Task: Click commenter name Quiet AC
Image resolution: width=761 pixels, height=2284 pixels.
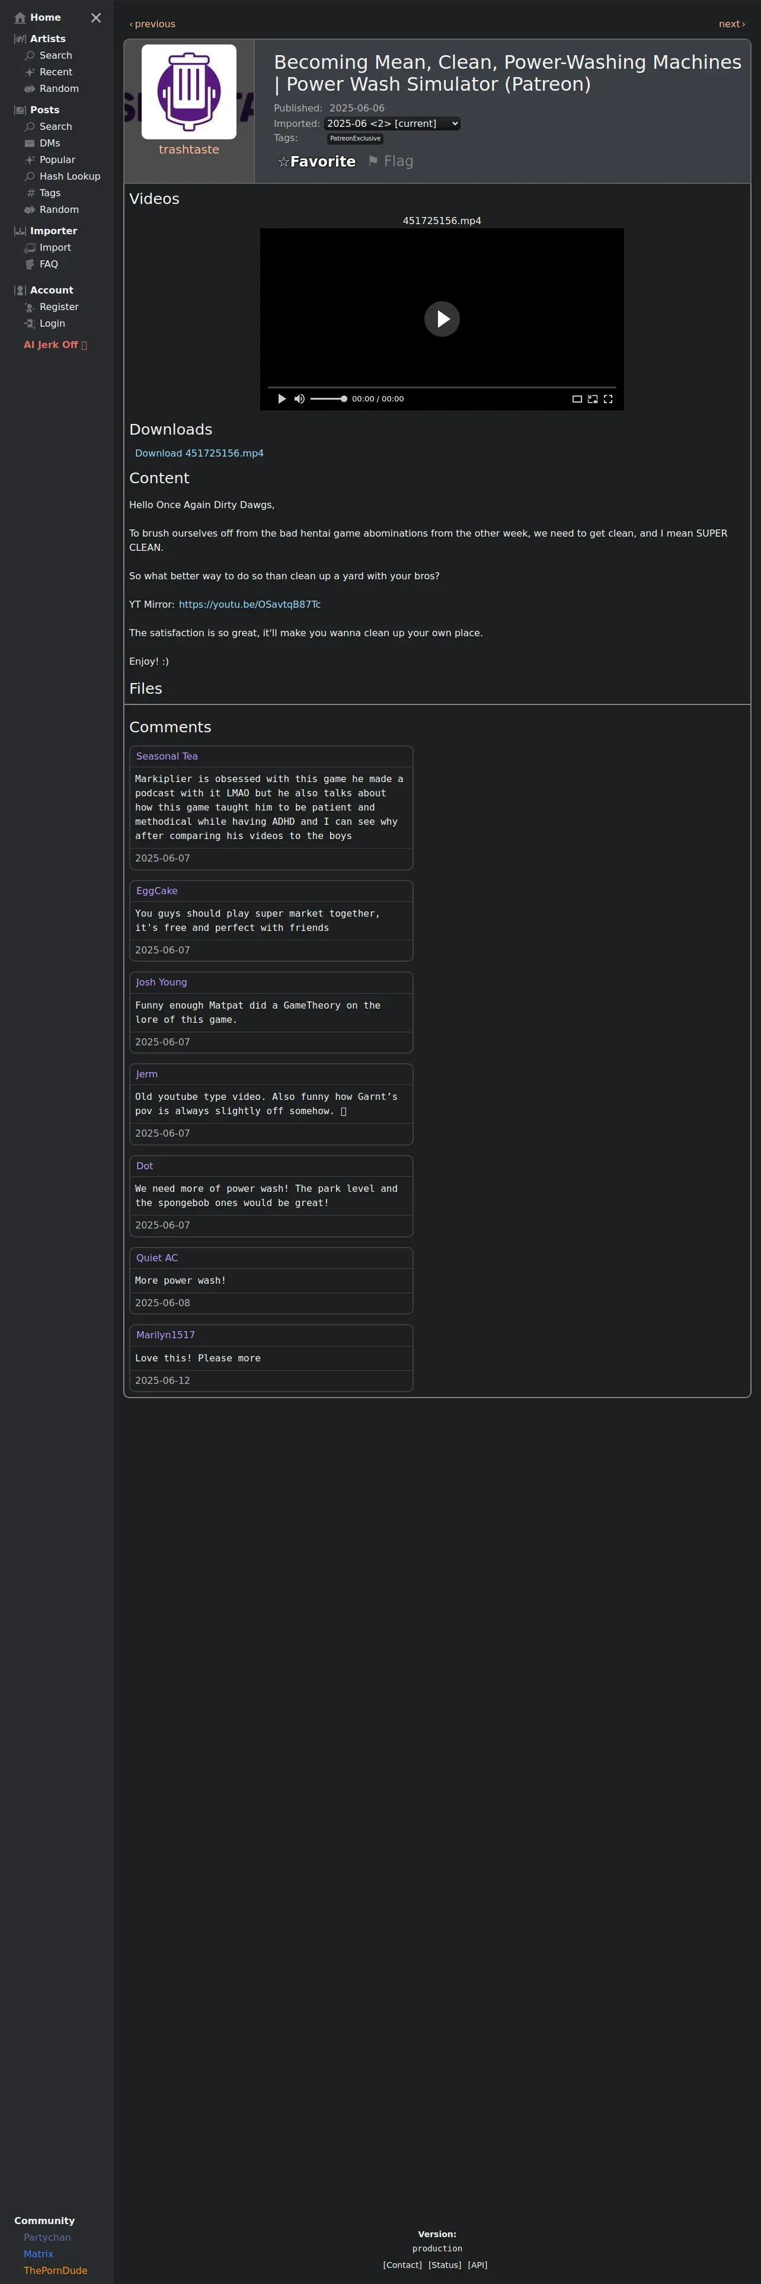Action: pyautogui.click(x=157, y=1258)
